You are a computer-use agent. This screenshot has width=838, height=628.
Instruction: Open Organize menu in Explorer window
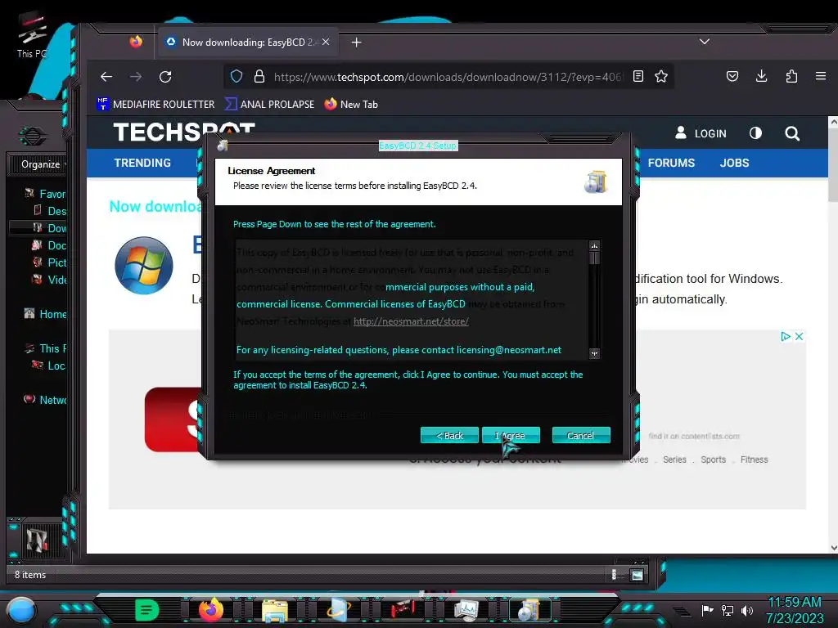(x=41, y=164)
